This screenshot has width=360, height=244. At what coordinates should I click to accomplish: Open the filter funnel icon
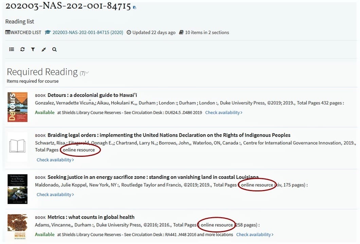33,49
